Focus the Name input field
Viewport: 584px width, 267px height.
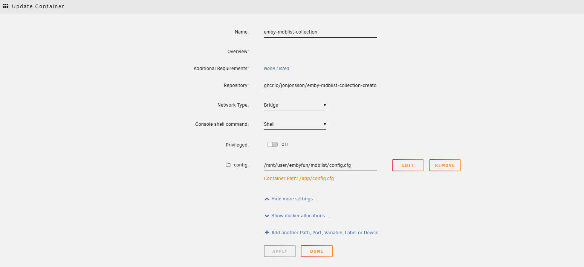(320, 32)
